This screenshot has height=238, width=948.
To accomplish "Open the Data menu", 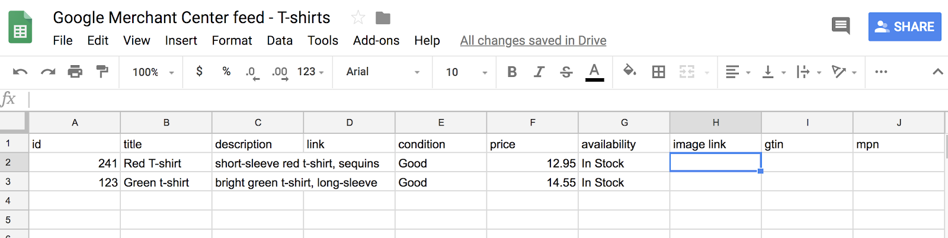I will pyautogui.click(x=280, y=40).
